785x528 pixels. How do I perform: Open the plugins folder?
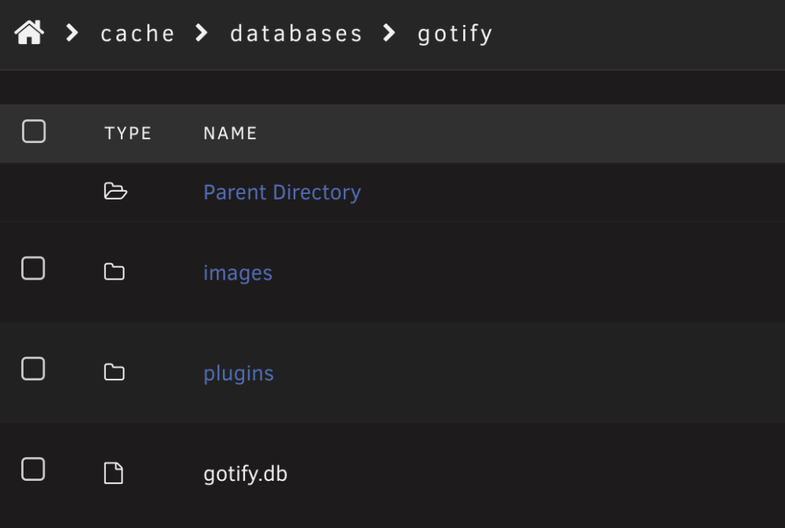[239, 374]
